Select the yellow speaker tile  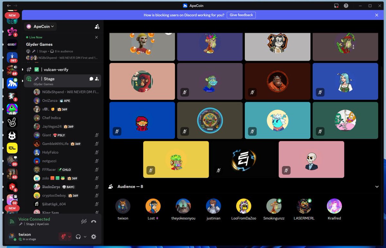[176, 159]
